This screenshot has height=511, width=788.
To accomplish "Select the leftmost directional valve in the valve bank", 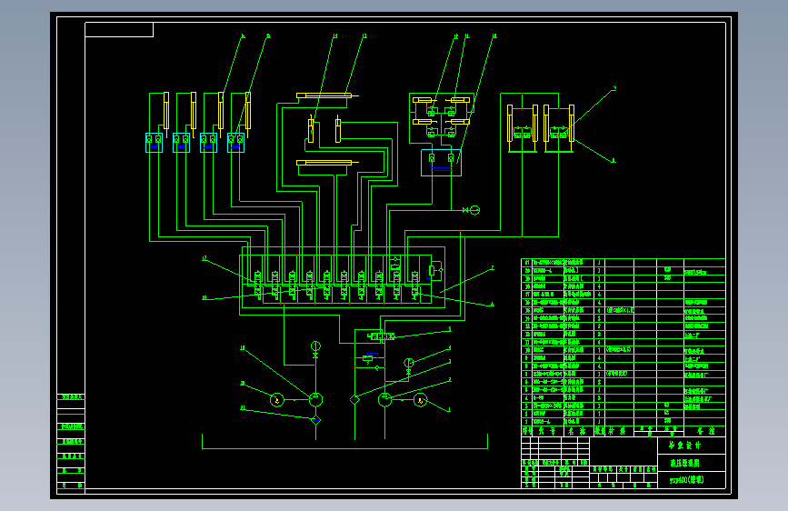I will pos(258,285).
